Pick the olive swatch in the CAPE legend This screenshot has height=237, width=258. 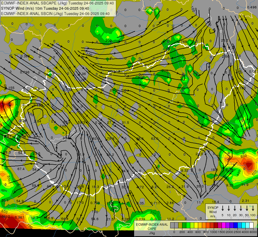180,225
